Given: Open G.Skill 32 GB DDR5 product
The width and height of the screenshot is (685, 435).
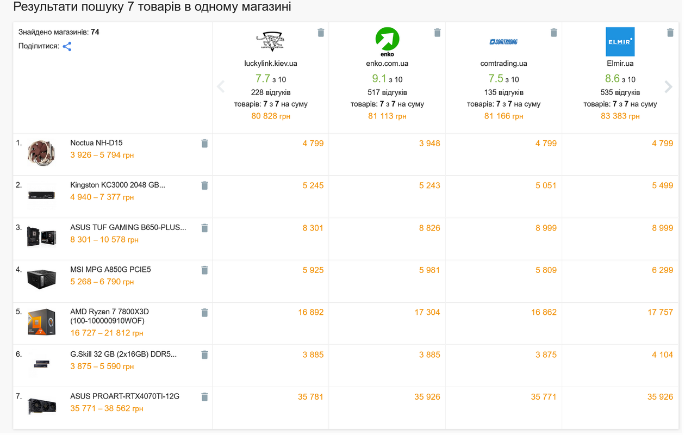Looking at the screenshot, I should click(123, 354).
